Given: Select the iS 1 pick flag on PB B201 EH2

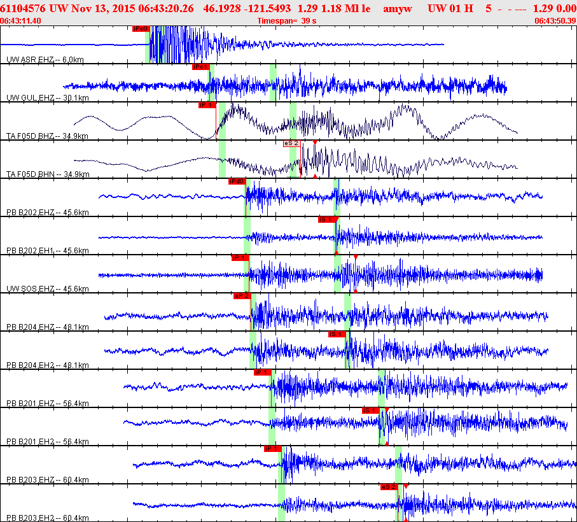Looking at the screenshot, I should point(370,411).
